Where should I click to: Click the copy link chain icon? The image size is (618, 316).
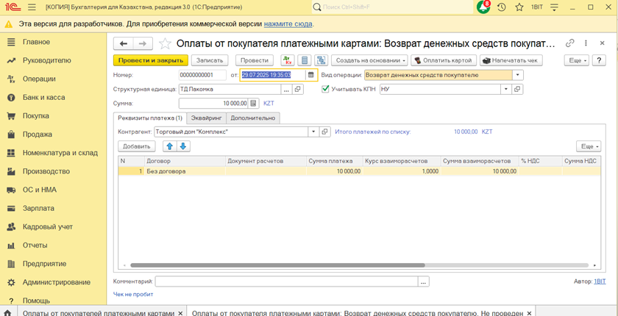(x=569, y=43)
